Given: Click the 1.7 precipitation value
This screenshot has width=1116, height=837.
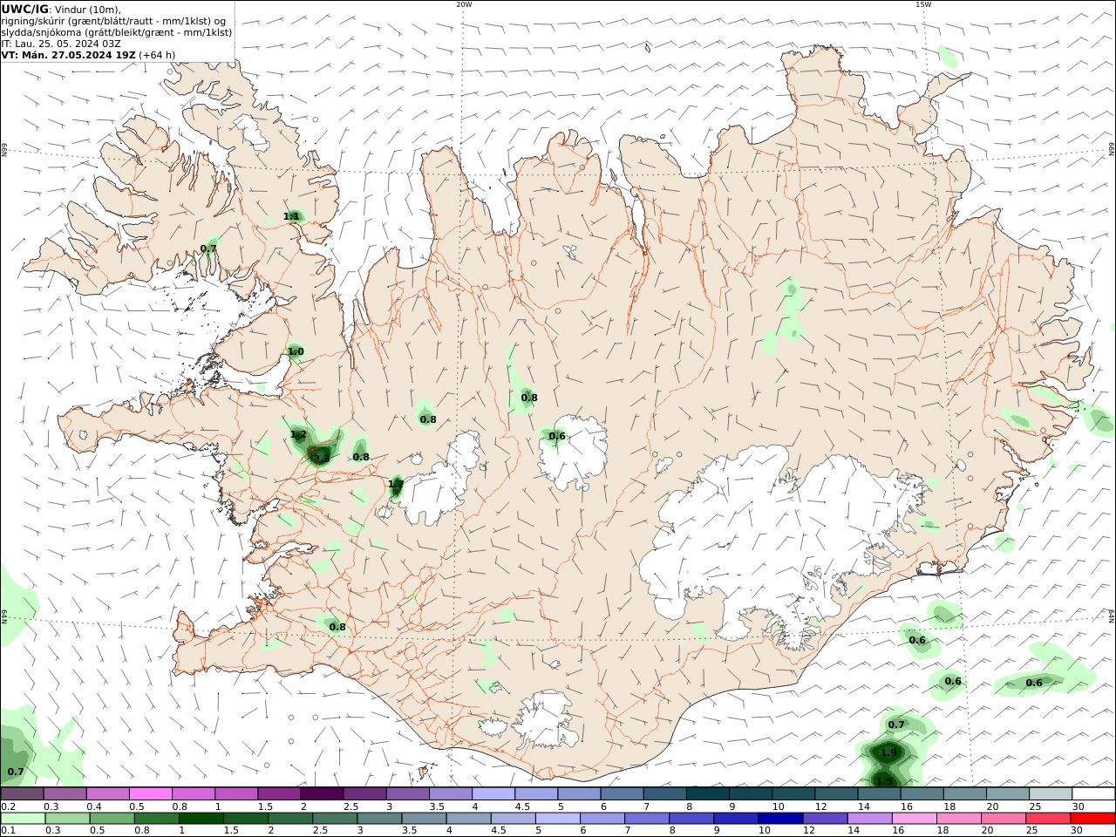Looking at the screenshot, I should 396,484.
